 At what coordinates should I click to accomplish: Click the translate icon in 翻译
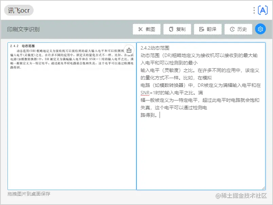[x=201, y=29]
